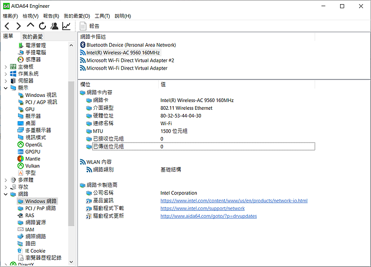Expand the 作業系統 node arrow
The image size is (371, 267).
coord(6,74)
